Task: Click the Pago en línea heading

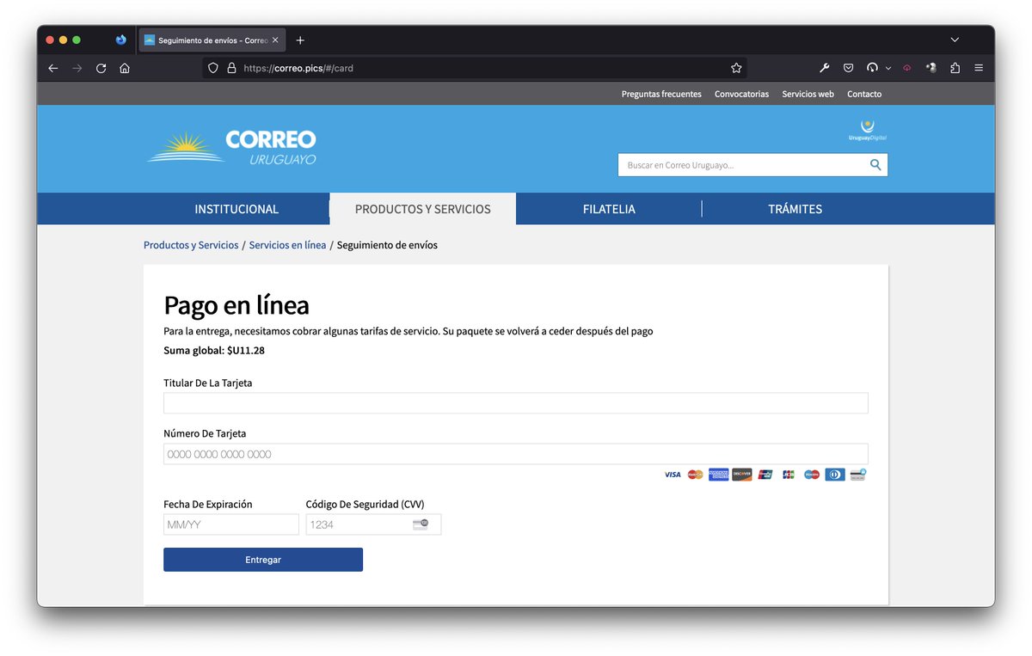Action: (236, 305)
